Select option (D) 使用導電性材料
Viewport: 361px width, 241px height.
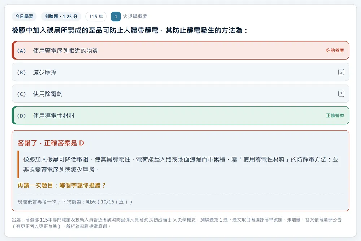[x=180, y=115]
